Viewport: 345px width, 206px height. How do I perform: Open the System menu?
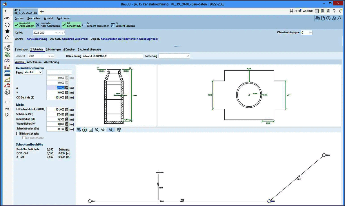tap(19, 18)
